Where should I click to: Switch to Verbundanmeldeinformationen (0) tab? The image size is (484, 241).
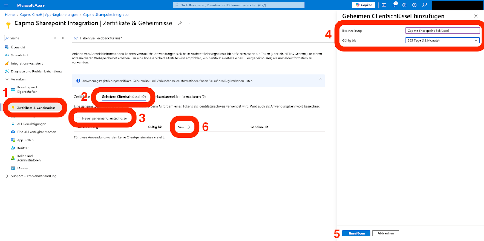(x=180, y=97)
